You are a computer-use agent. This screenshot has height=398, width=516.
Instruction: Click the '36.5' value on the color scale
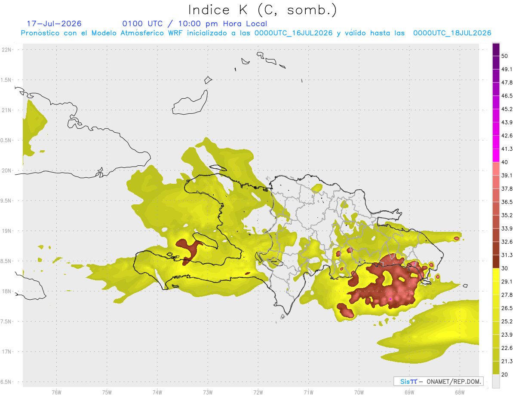[507, 202]
